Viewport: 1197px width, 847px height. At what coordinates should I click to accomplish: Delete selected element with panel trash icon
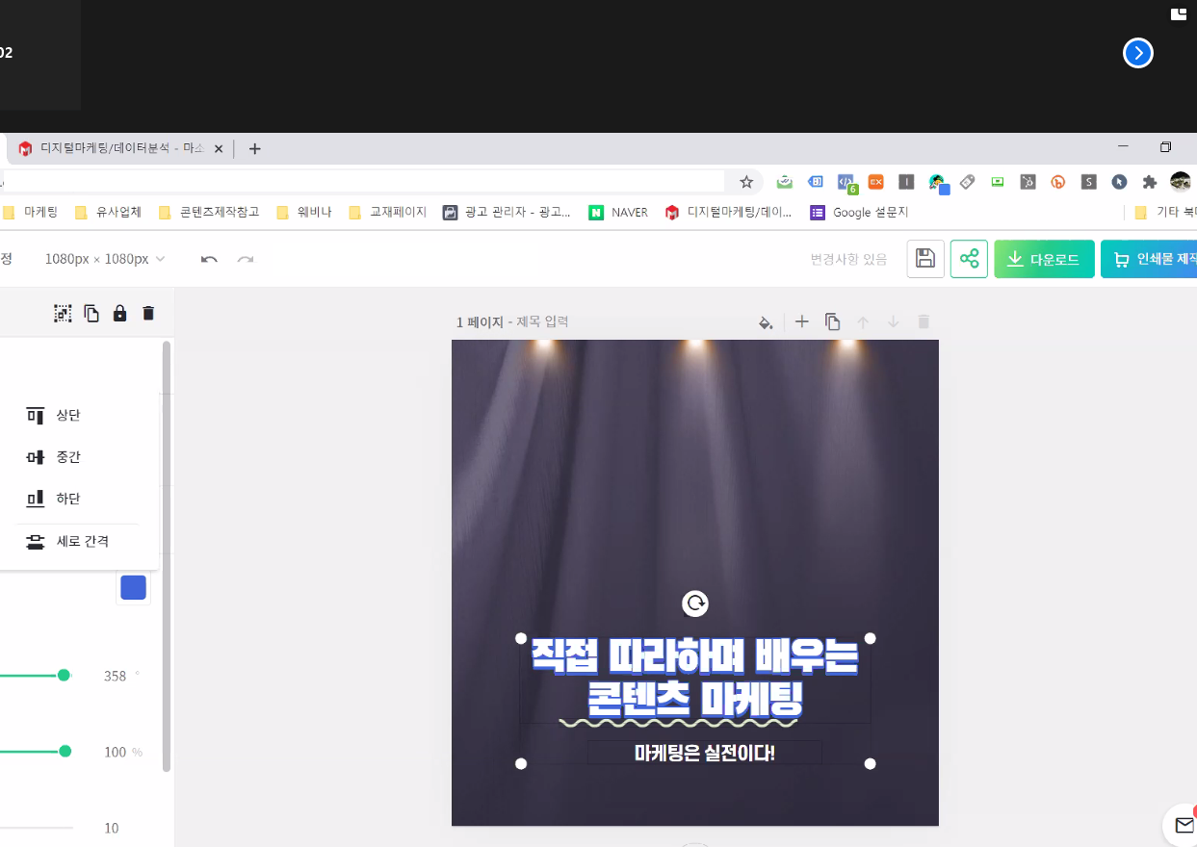[x=148, y=313]
